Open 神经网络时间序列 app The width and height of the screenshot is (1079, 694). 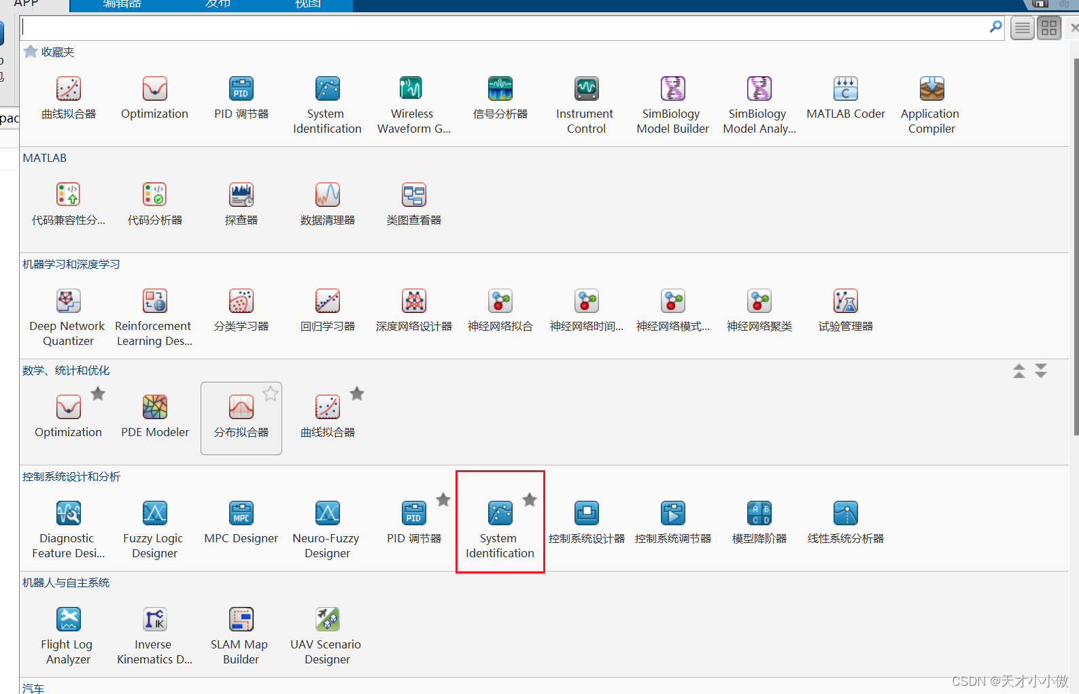[x=586, y=310]
